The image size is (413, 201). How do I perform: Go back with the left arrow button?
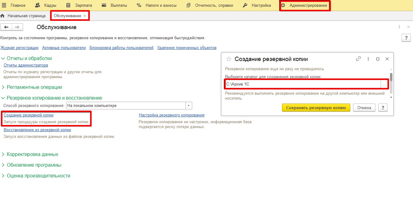pos(6,27)
